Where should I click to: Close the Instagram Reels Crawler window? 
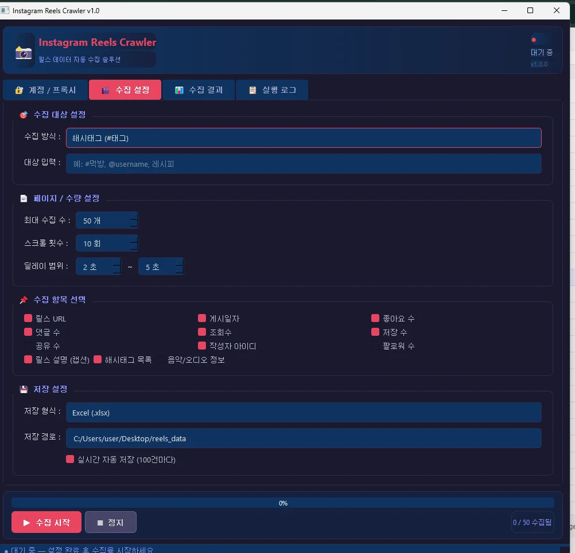pos(556,10)
